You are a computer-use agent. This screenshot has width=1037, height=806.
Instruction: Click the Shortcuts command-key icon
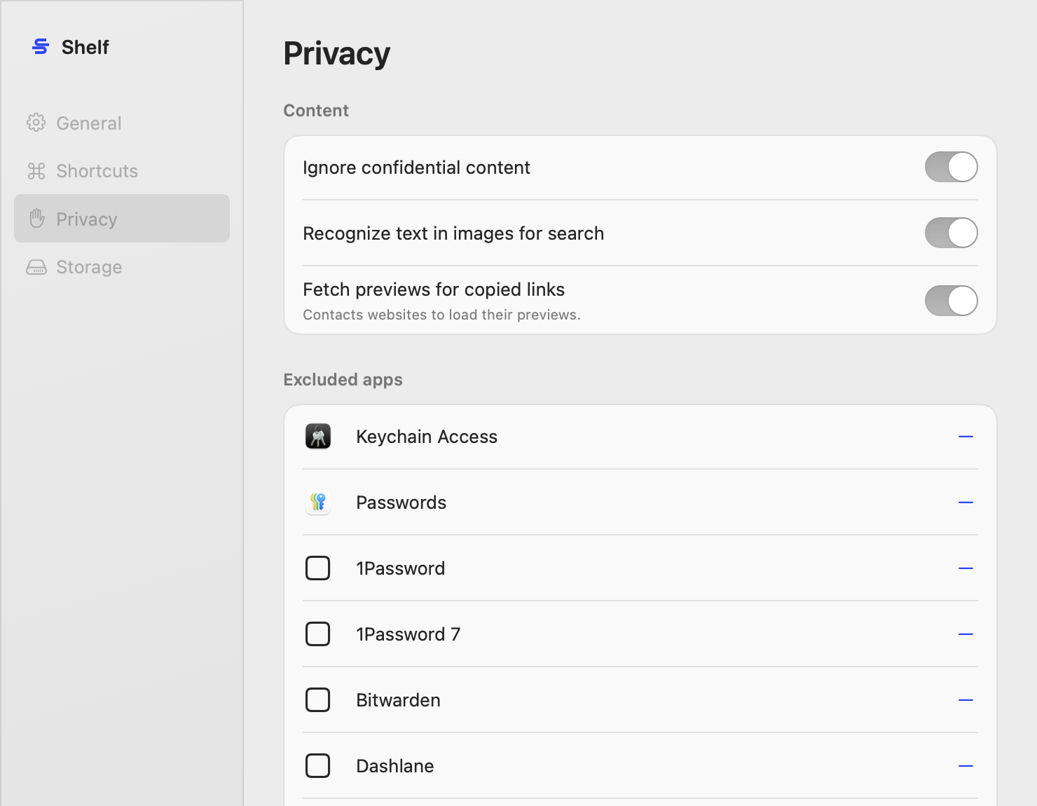pyautogui.click(x=36, y=170)
